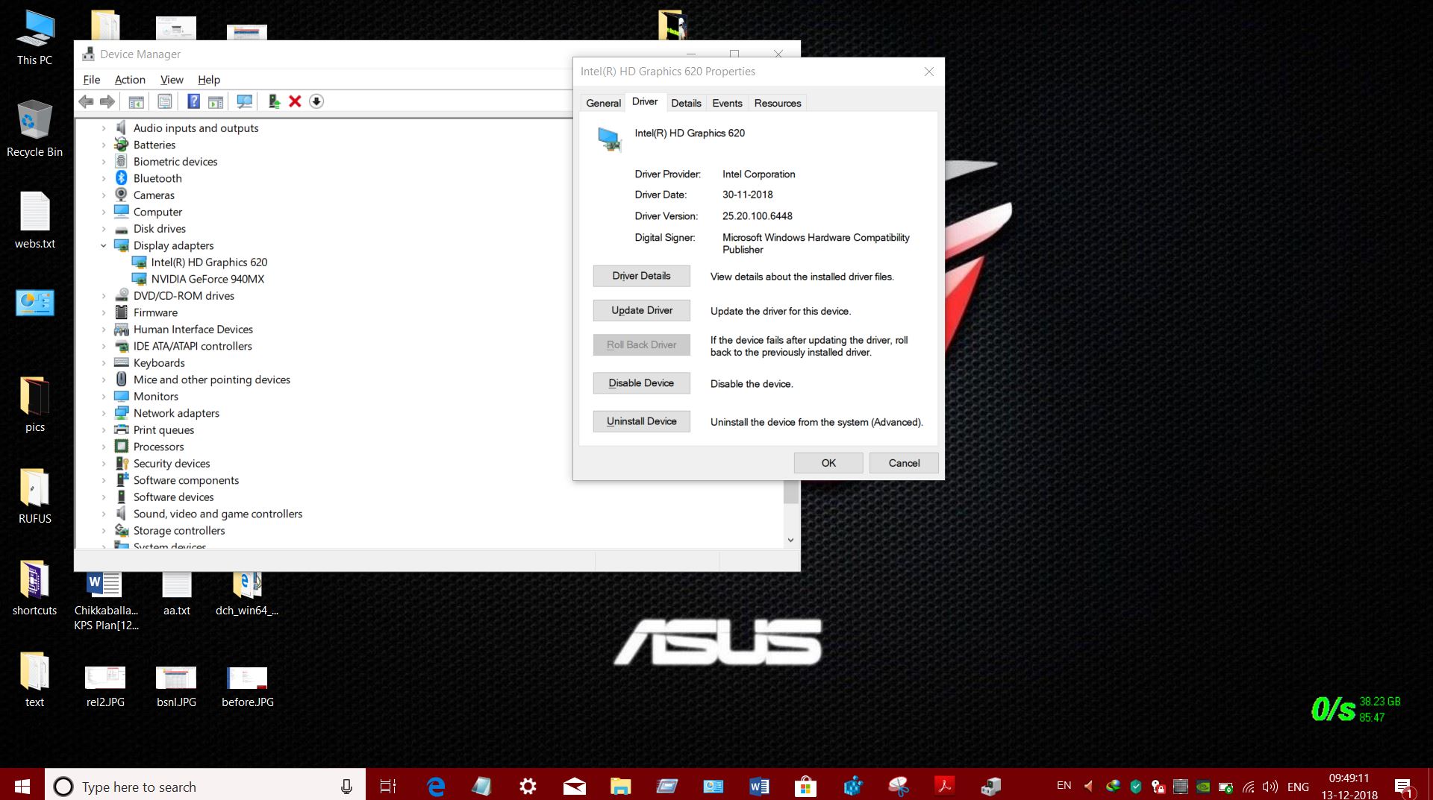Click the Forward arrow in Device Manager toolbar

tap(107, 101)
